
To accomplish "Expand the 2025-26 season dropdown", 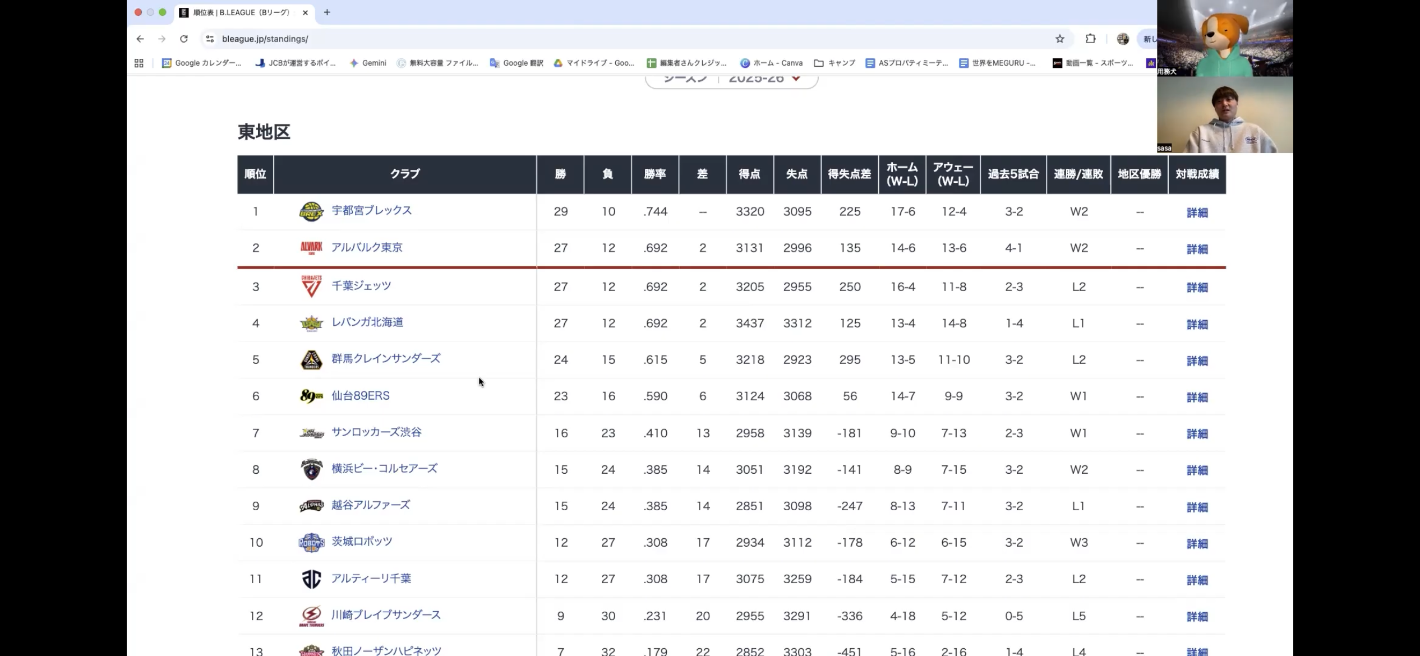I will click(795, 78).
